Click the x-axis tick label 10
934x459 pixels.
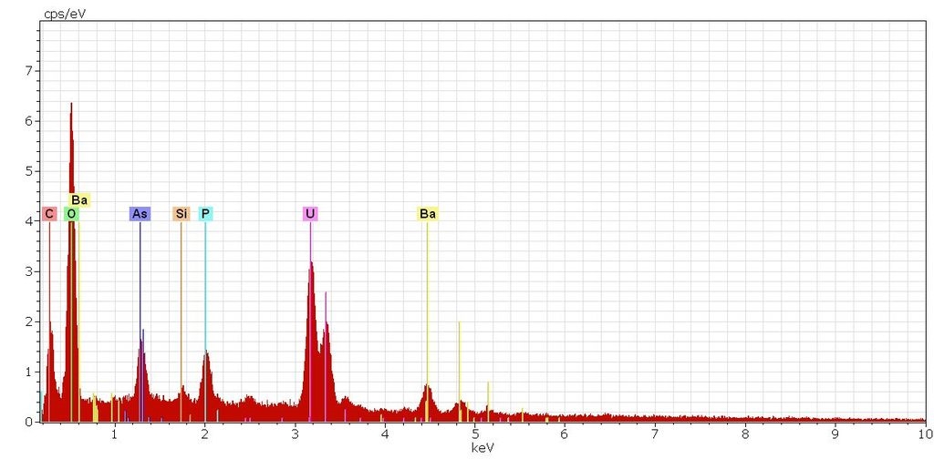click(925, 433)
